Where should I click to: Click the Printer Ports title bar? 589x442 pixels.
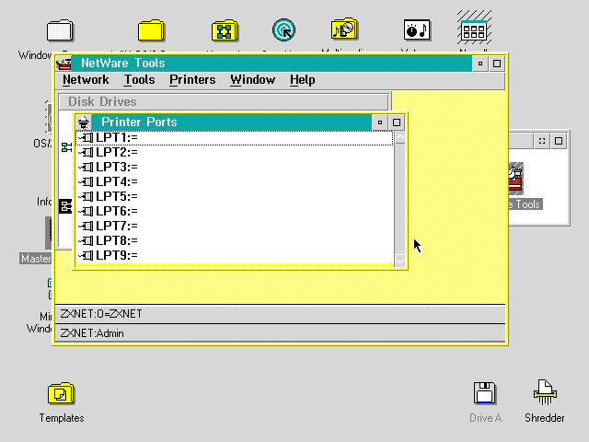click(x=231, y=122)
